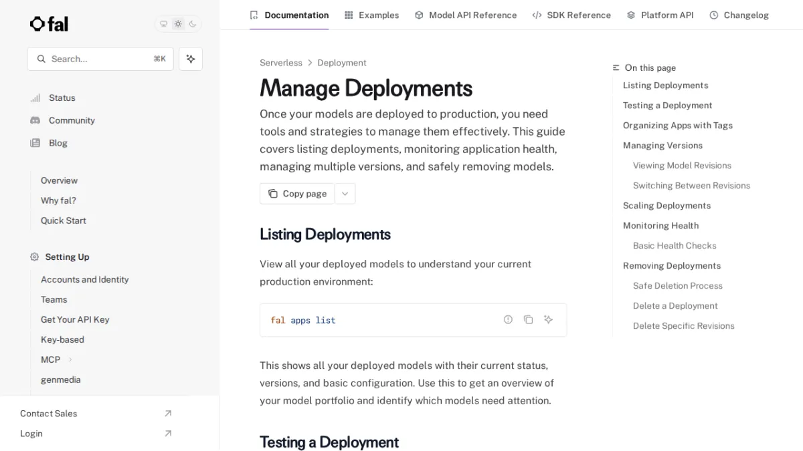The image size is (803, 451).
Task: Switch to Documentation tab
Action: click(289, 15)
